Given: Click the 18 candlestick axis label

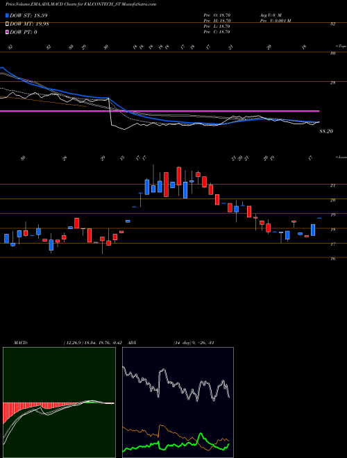Looking at the screenshot, I should 332,229.
